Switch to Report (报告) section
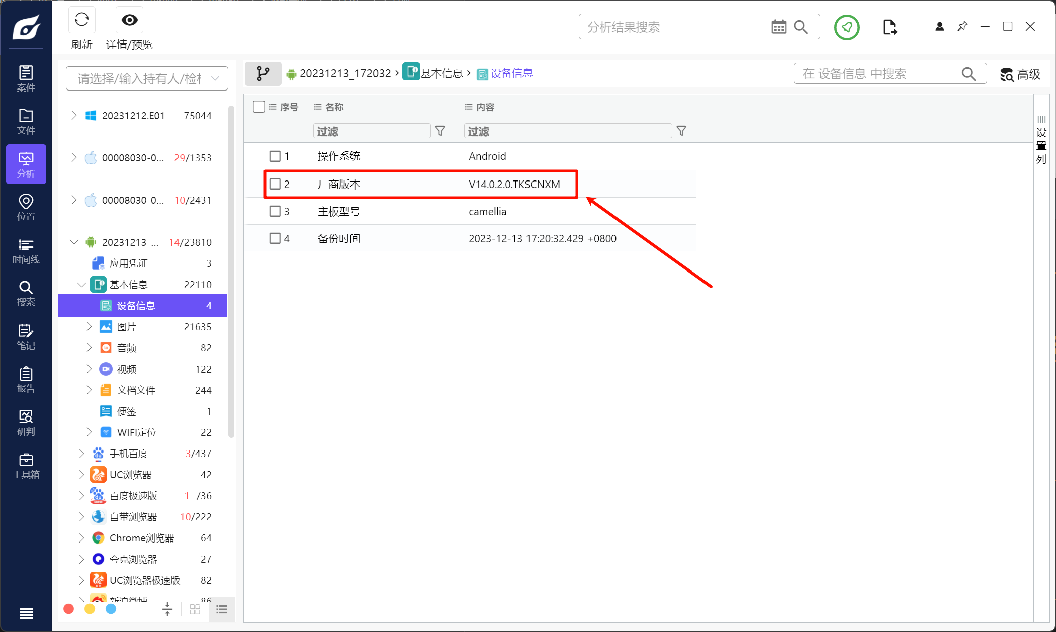Viewport: 1056px width, 632px height. (26, 380)
